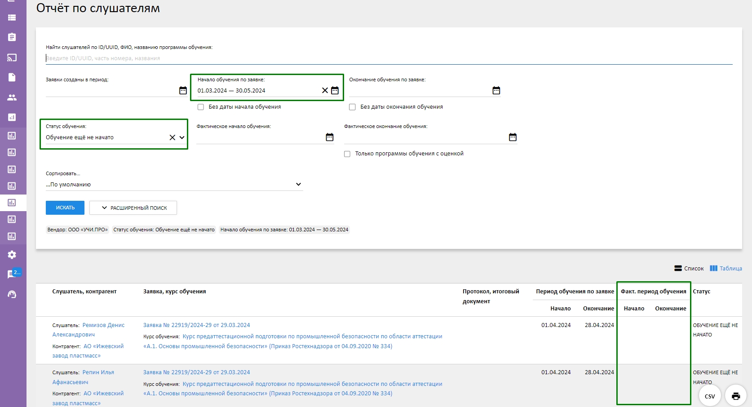Check 'Только программы обучения с оценкой'

pyautogui.click(x=347, y=154)
